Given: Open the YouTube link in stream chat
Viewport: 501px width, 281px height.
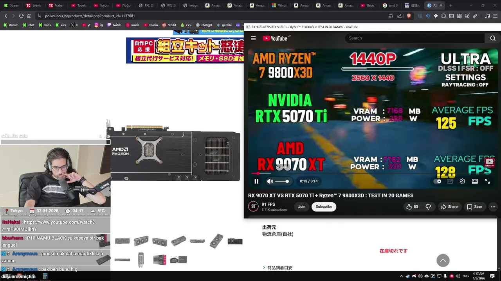Looking at the screenshot, I should pos(48,226).
